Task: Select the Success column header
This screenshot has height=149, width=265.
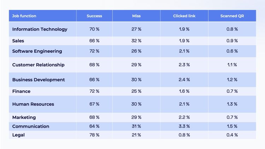Action: click(94, 16)
